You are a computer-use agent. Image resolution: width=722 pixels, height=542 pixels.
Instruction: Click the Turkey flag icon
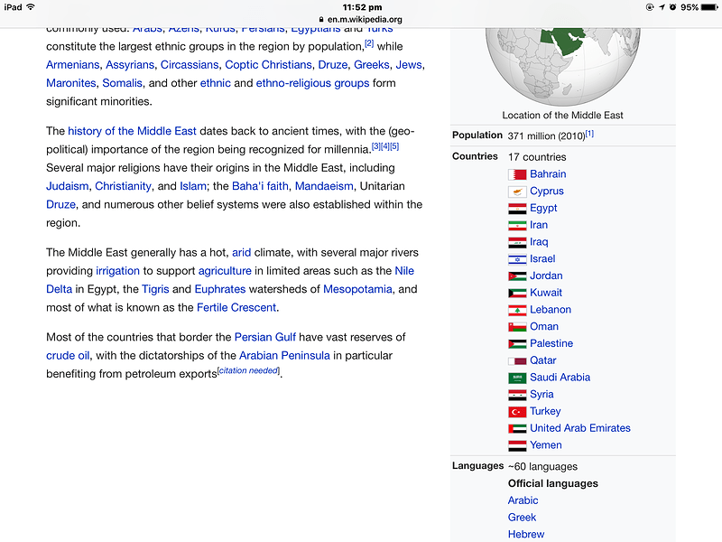pos(517,412)
